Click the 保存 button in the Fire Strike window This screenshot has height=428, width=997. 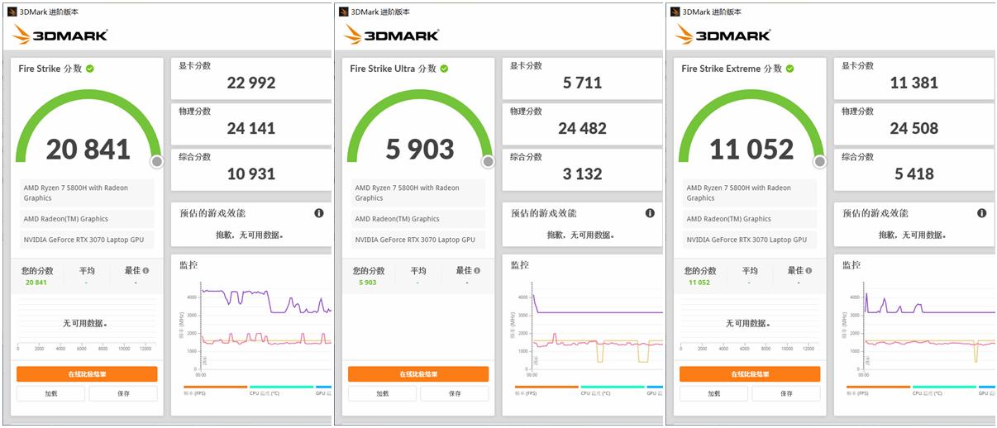point(123,393)
